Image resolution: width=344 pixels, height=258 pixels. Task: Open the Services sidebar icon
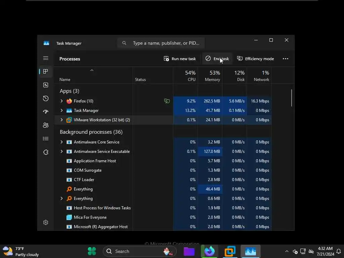coord(46,152)
